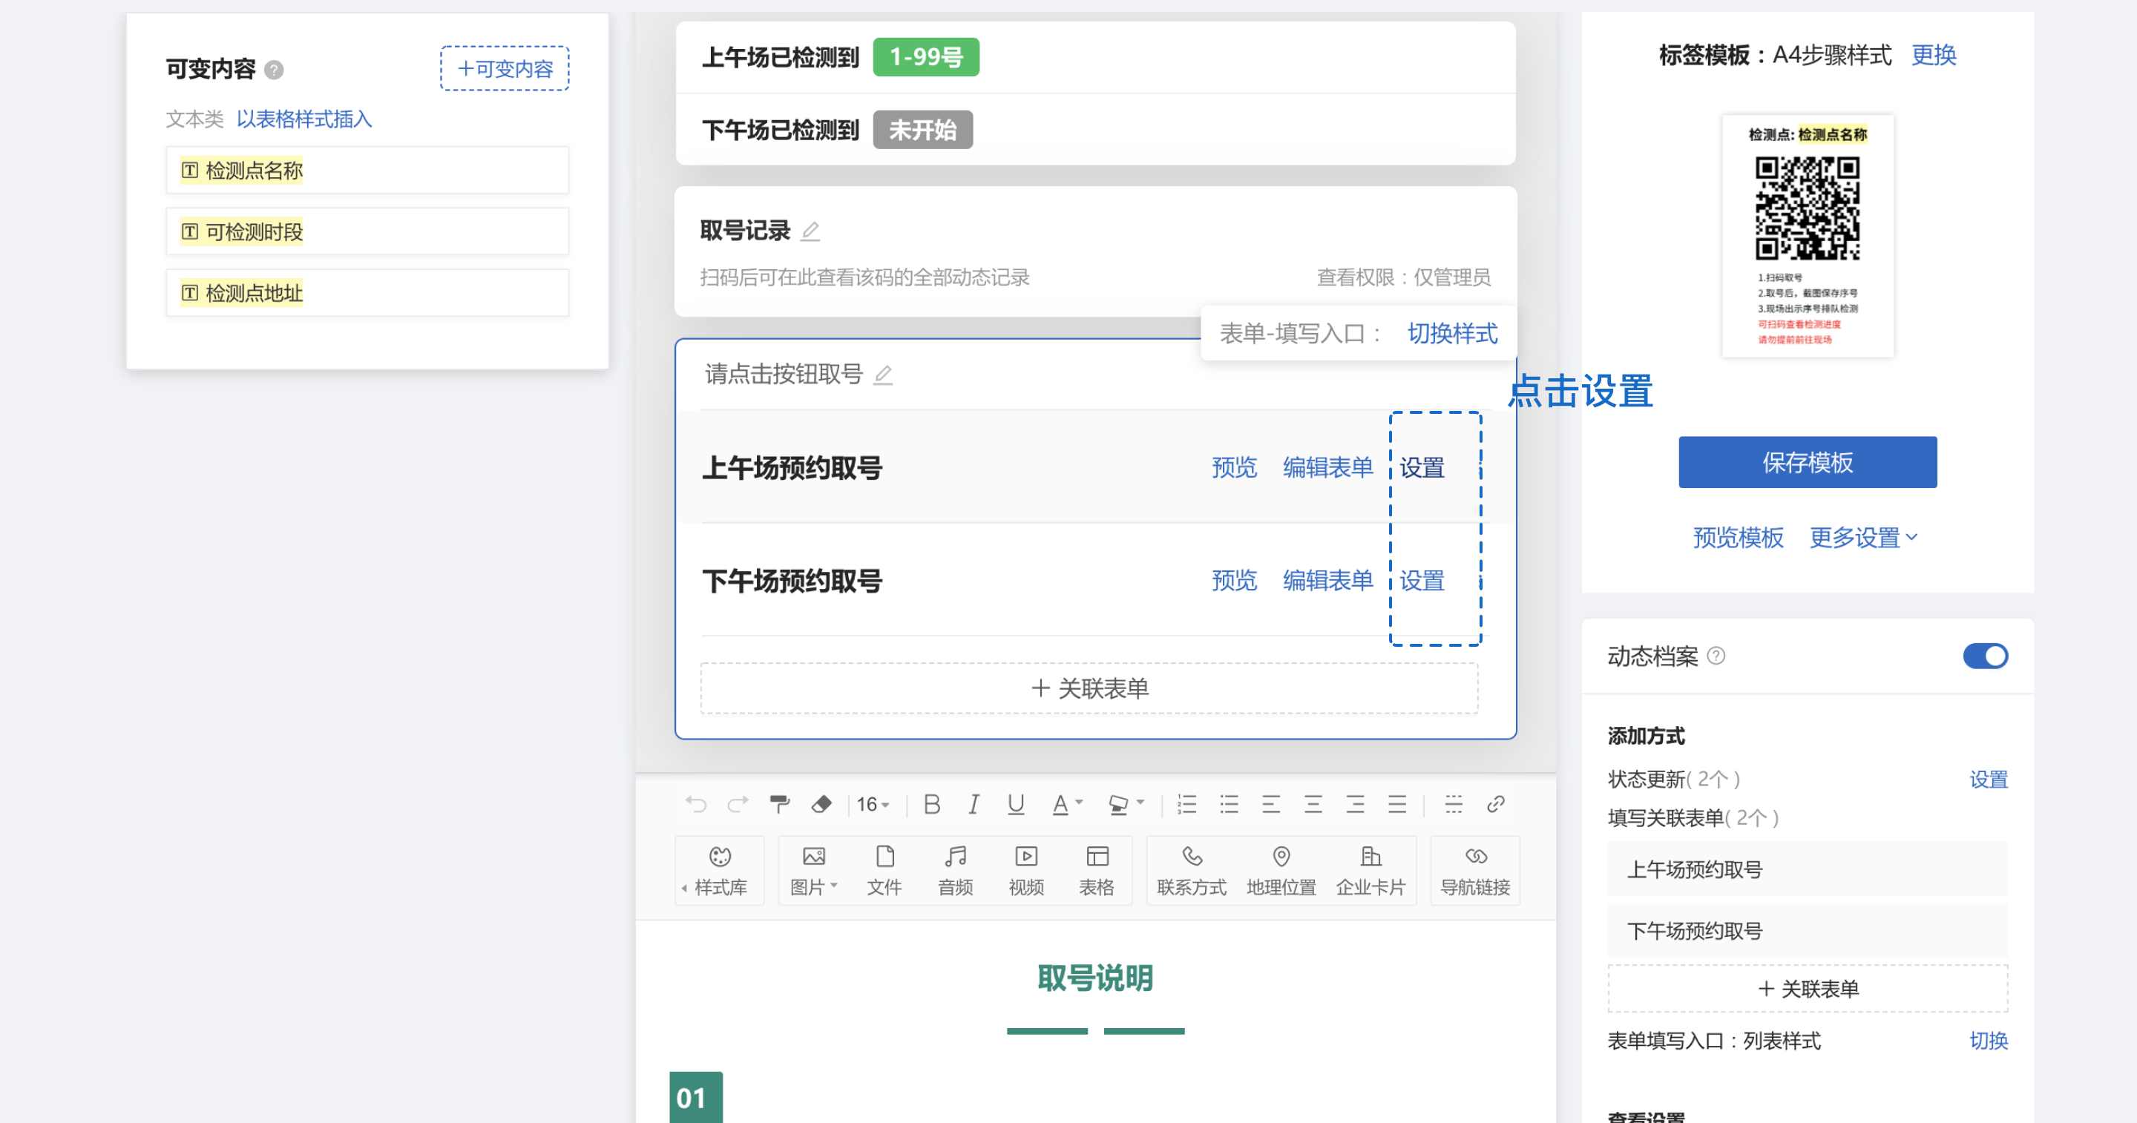Click 编辑表单 for 下午场预约取号
The height and width of the screenshot is (1123, 2137).
[x=1328, y=581]
